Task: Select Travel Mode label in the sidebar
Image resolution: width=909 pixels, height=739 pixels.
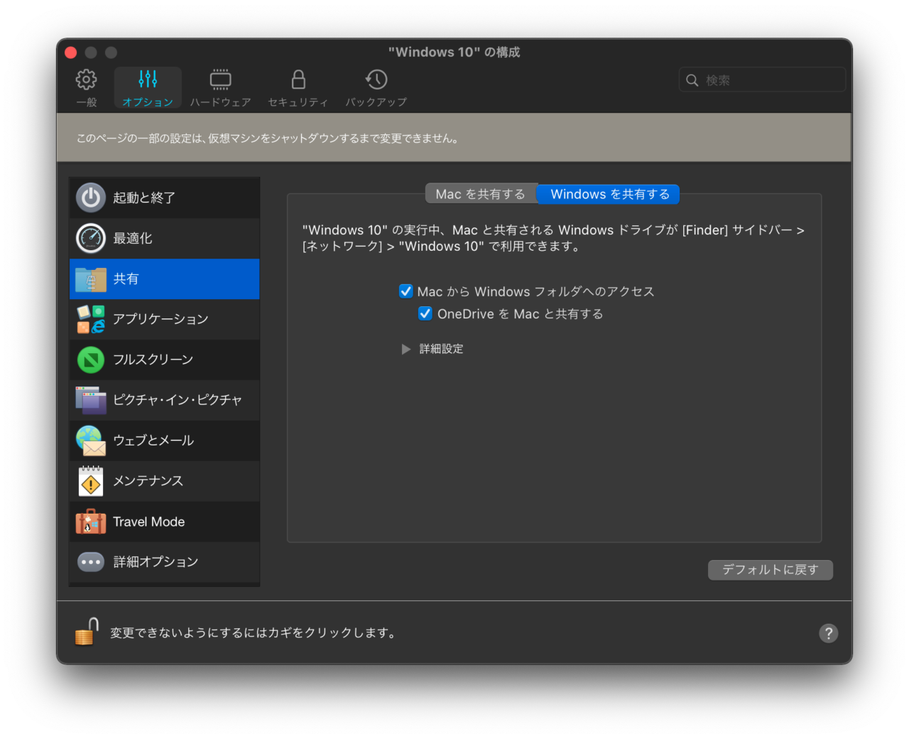Action: click(x=149, y=522)
